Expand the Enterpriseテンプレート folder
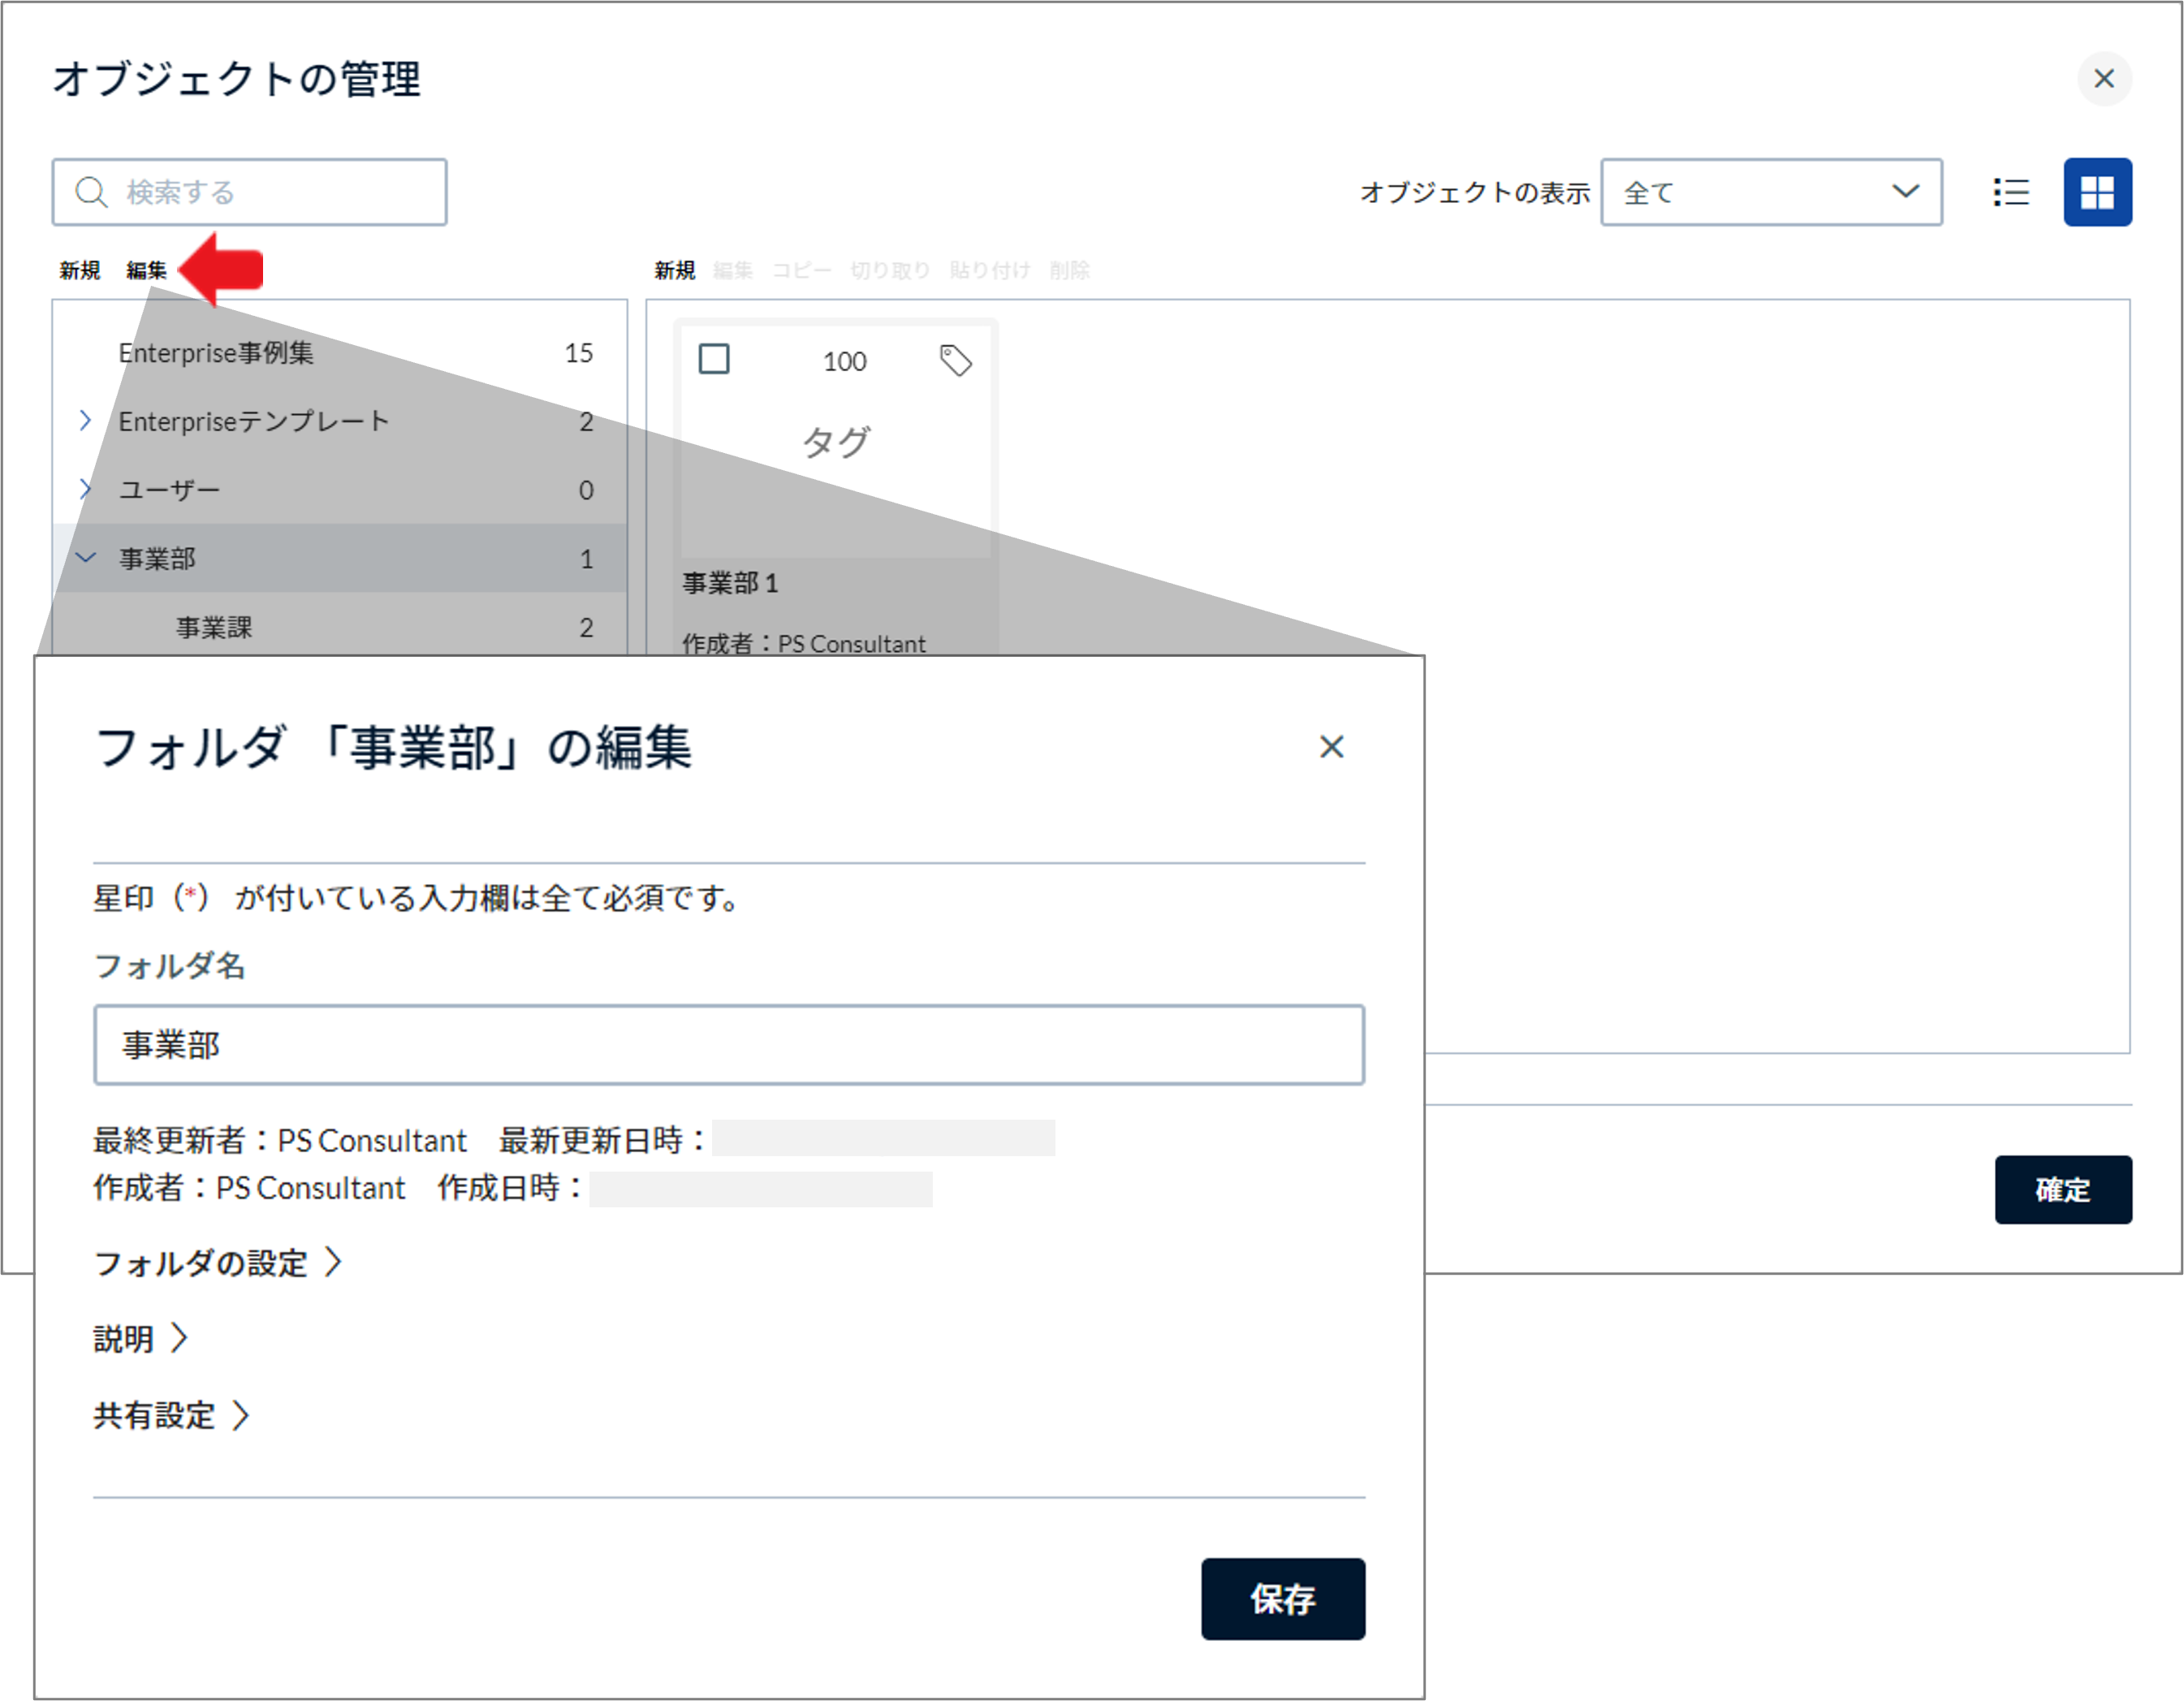The image size is (2184, 1701). point(85,420)
